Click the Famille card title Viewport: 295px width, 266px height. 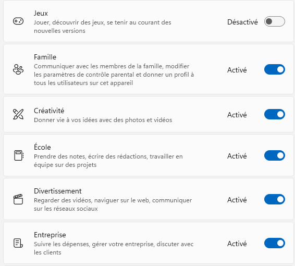click(45, 57)
